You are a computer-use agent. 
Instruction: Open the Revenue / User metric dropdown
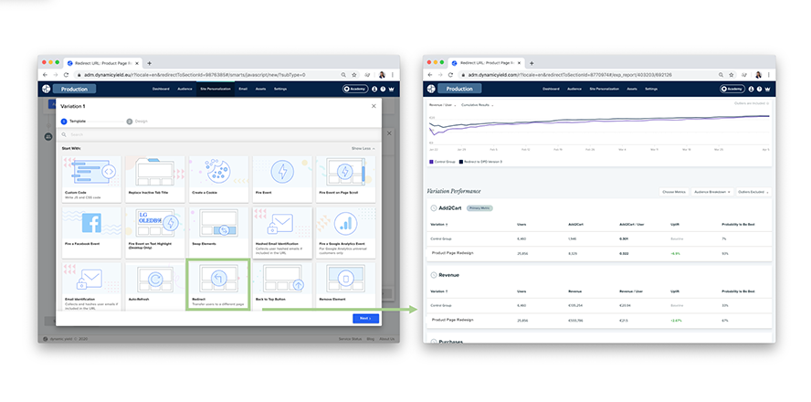[x=443, y=105]
